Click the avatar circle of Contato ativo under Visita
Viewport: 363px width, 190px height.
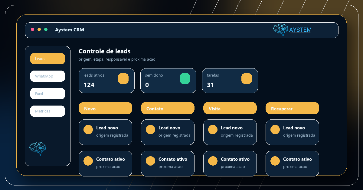pyautogui.click(x=213, y=161)
